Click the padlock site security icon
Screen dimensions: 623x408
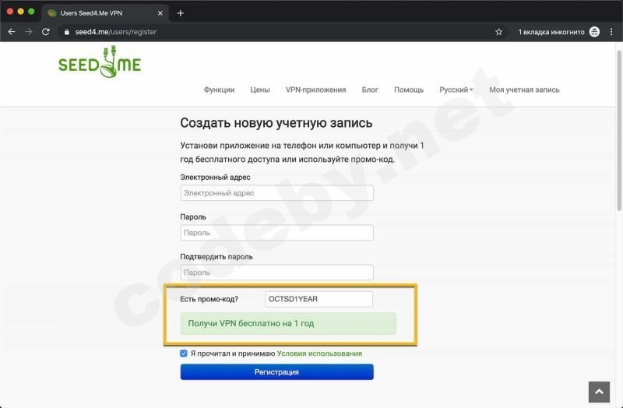pos(67,32)
